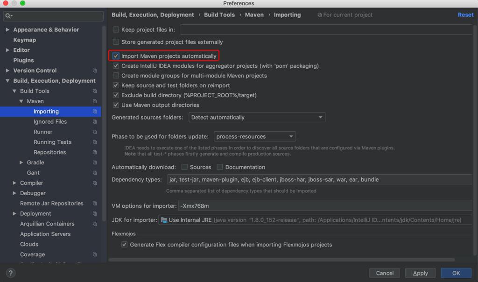Click Build Tools in breadcrumb

click(x=219, y=14)
